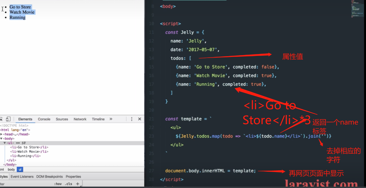Viewport: 366px width, 188px height.
Task: Click the <ul> tag on editor line 22
Action: [176, 127]
